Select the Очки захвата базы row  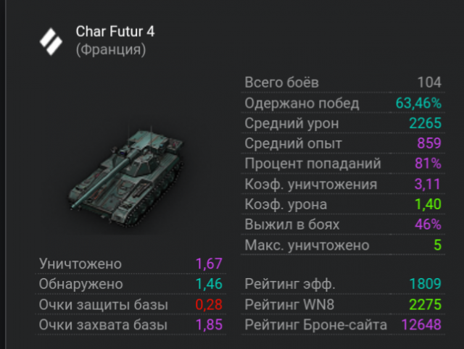pos(130,325)
